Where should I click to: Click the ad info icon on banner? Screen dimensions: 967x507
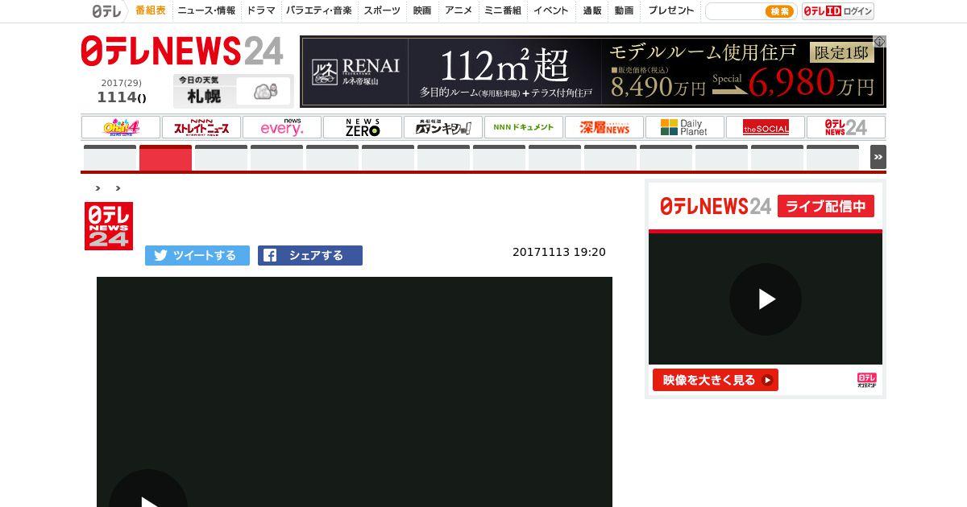(880, 41)
